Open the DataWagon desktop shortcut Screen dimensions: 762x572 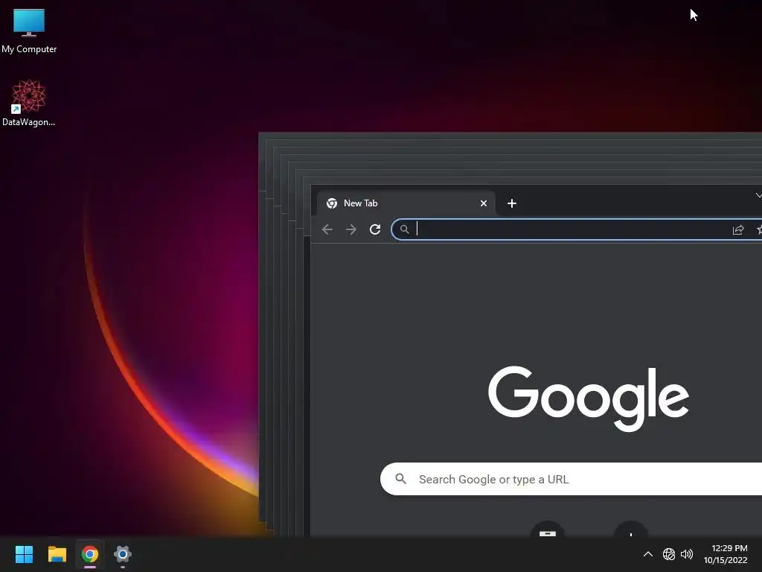click(x=29, y=103)
